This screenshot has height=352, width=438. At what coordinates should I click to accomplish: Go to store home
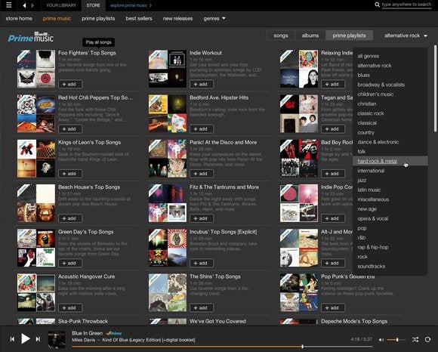coord(19,18)
